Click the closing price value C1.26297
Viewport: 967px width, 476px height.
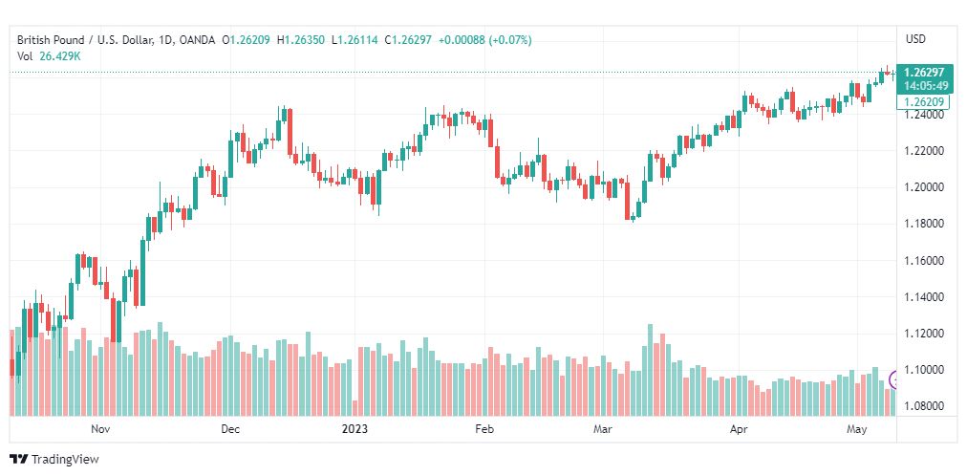[410, 40]
